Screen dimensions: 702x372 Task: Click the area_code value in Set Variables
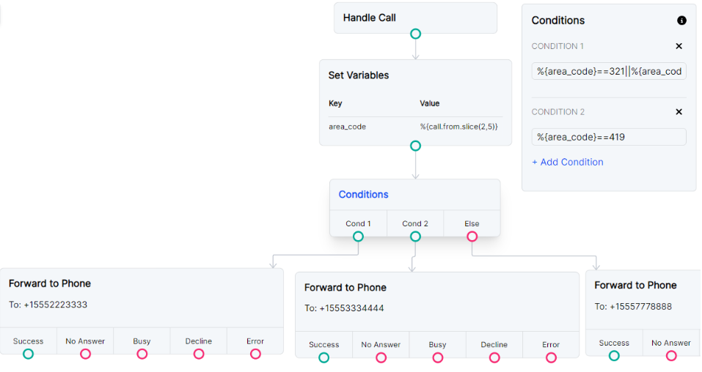(458, 127)
